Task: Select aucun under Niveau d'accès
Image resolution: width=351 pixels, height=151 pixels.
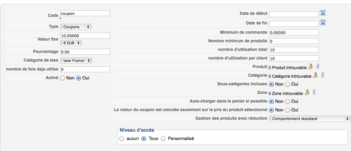Action: pos(122,139)
